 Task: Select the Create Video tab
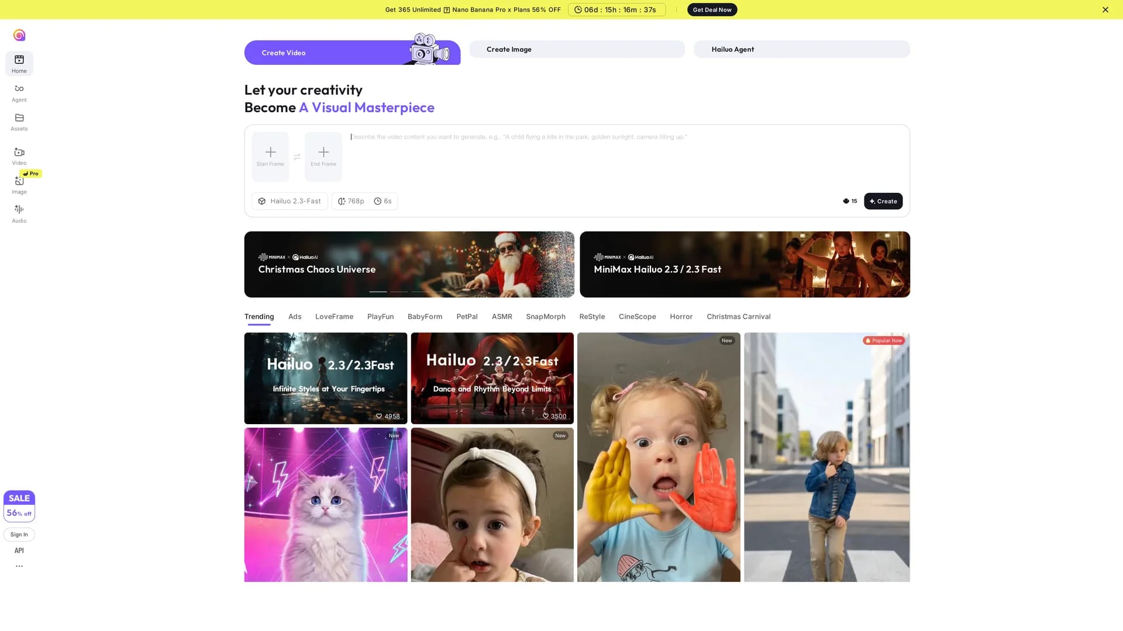click(x=352, y=53)
